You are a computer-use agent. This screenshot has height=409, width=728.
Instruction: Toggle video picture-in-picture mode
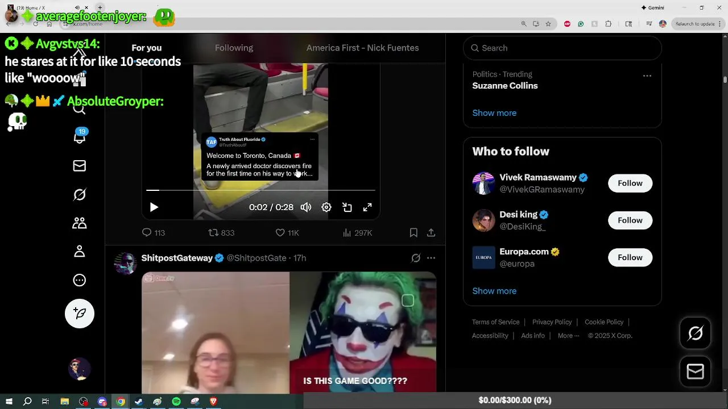[347, 207]
